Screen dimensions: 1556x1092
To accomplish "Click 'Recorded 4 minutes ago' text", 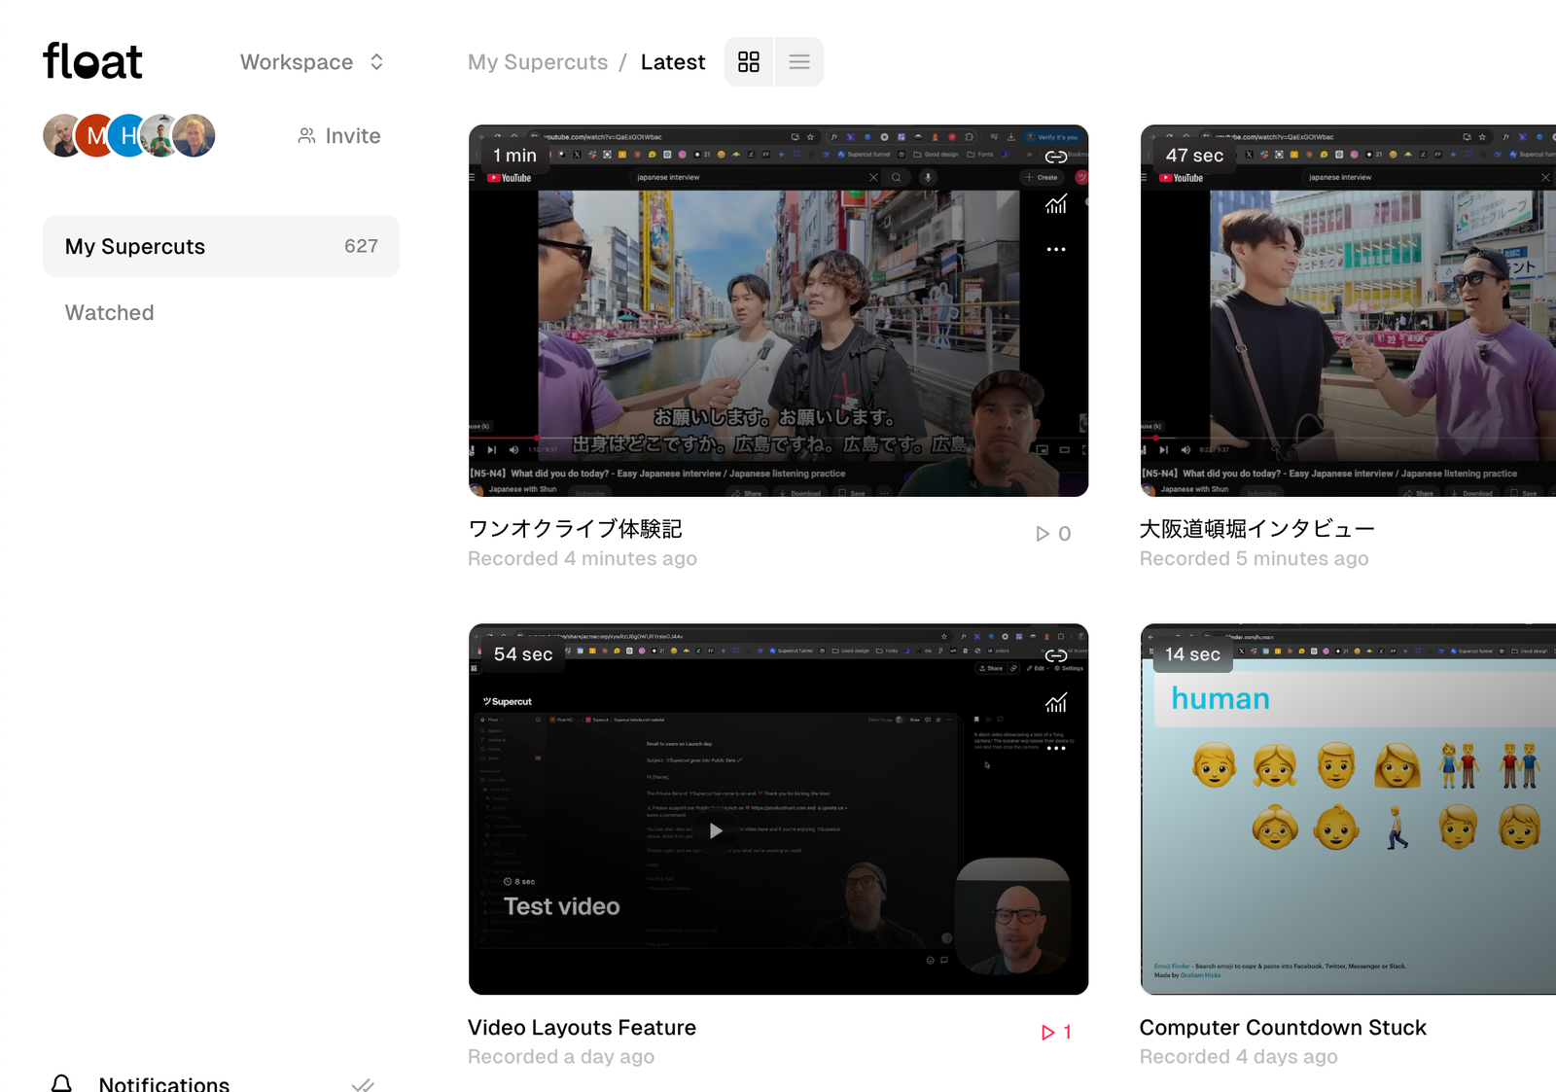I will [583, 559].
